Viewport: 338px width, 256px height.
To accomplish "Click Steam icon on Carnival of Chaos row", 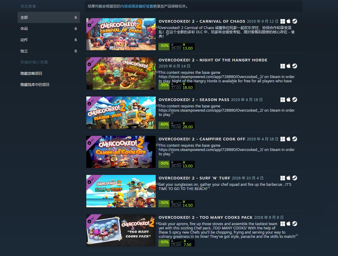I will [x=295, y=21].
